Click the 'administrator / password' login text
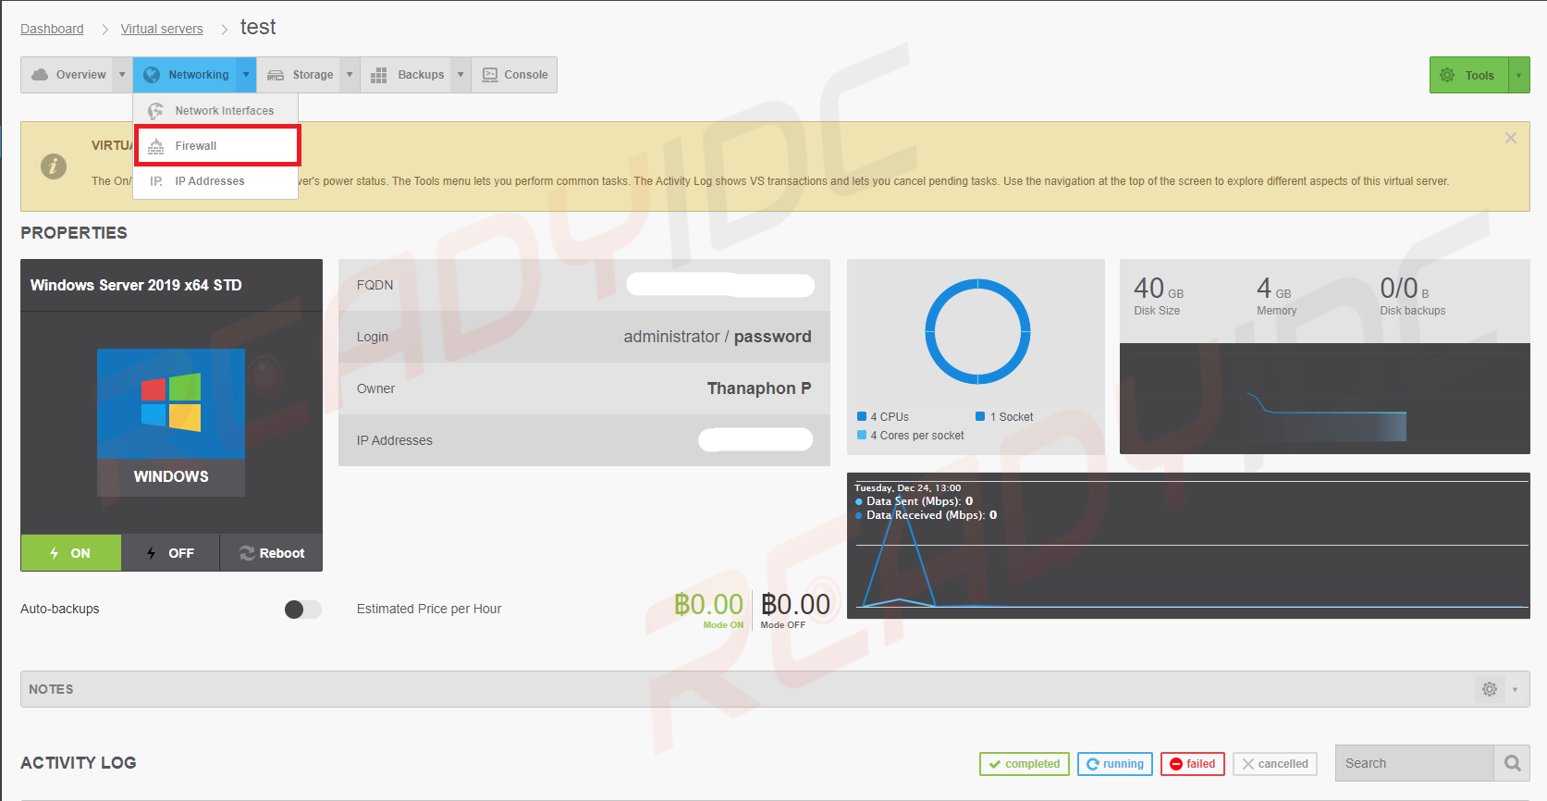 point(718,337)
